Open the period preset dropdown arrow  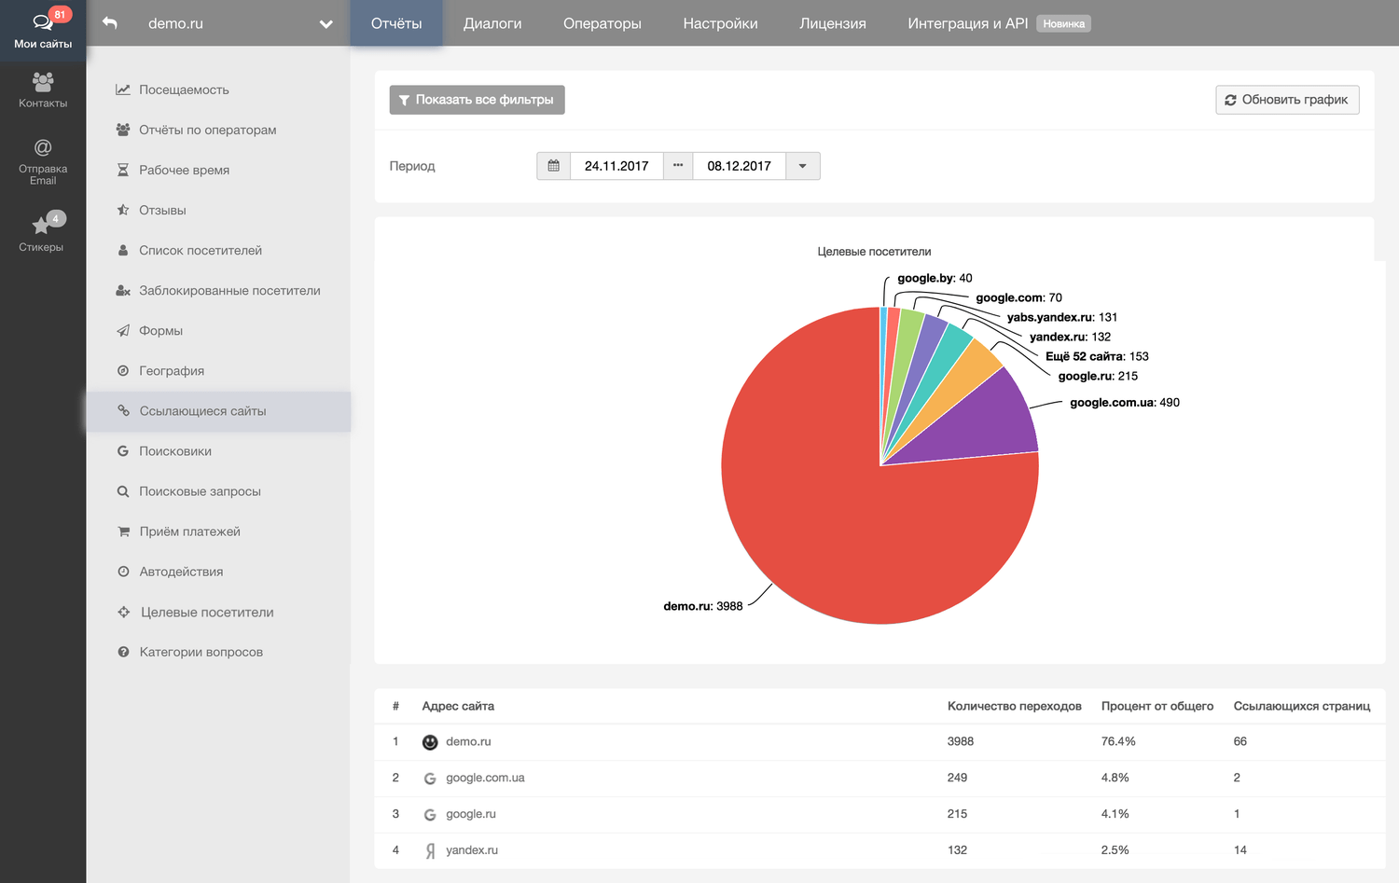pyautogui.click(x=802, y=166)
